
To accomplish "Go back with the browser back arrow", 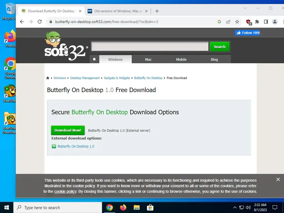I will click(x=22, y=22).
